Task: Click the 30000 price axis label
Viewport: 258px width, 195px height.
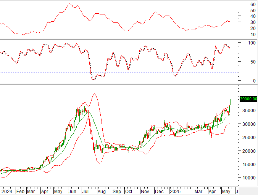Action: pyautogui.click(x=249, y=124)
